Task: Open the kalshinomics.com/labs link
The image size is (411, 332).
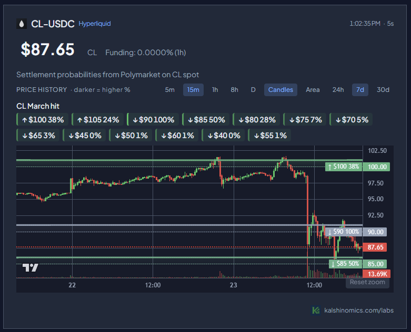Action: pos(359,310)
